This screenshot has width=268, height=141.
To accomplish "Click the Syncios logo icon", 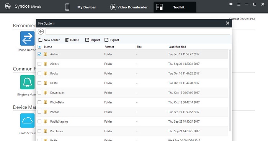I will [8, 7].
